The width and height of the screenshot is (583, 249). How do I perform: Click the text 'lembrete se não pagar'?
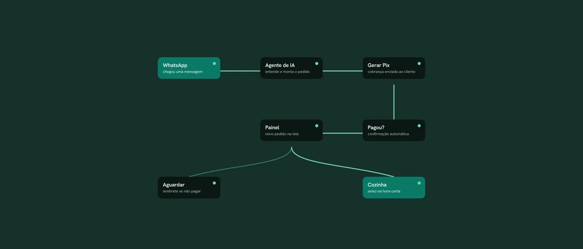click(x=182, y=191)
